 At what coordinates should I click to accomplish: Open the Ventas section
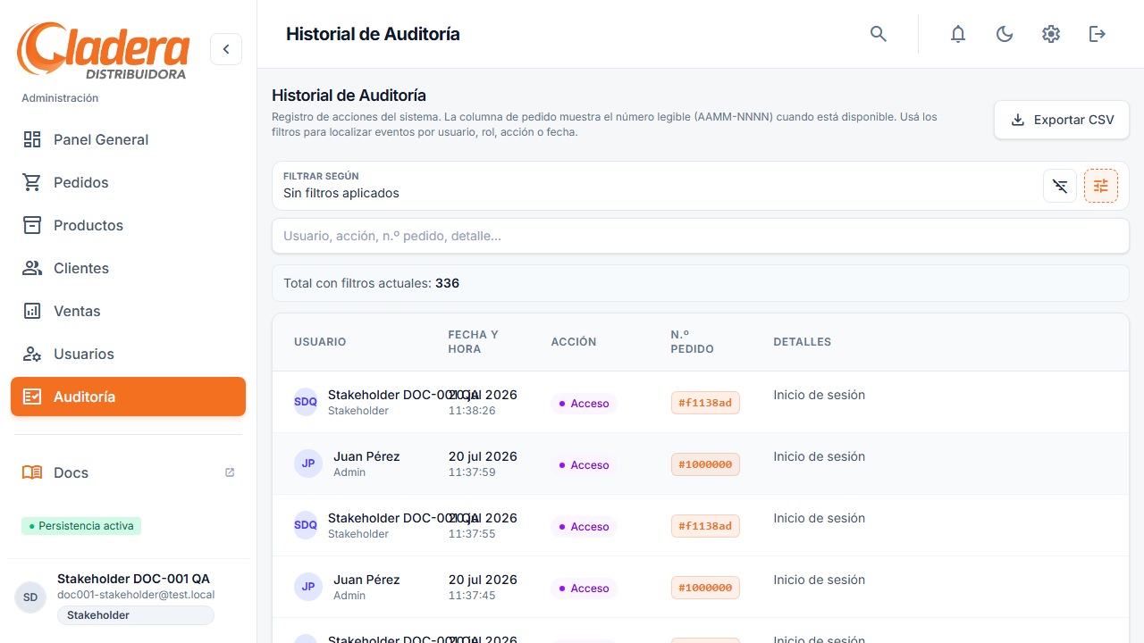tap(128, 311)
